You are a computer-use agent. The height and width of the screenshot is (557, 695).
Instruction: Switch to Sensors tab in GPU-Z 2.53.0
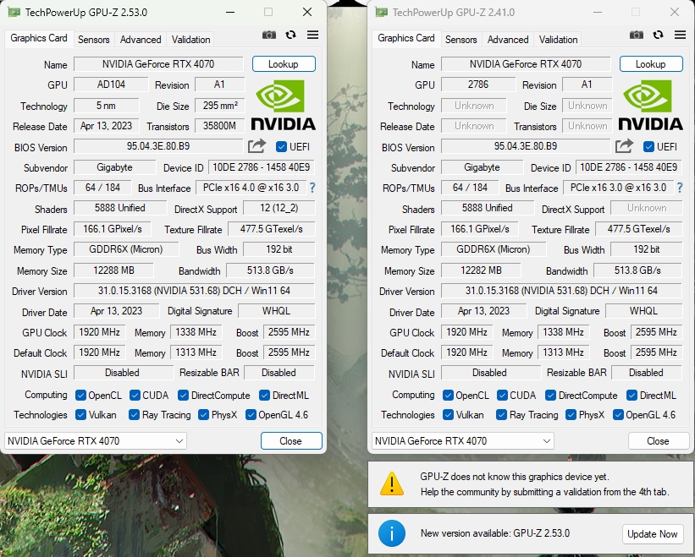pos(93,40)
